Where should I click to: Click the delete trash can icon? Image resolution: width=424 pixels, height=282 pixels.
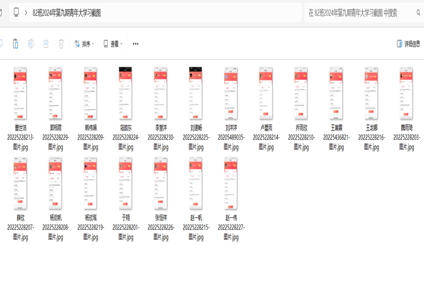pos(61,44)
